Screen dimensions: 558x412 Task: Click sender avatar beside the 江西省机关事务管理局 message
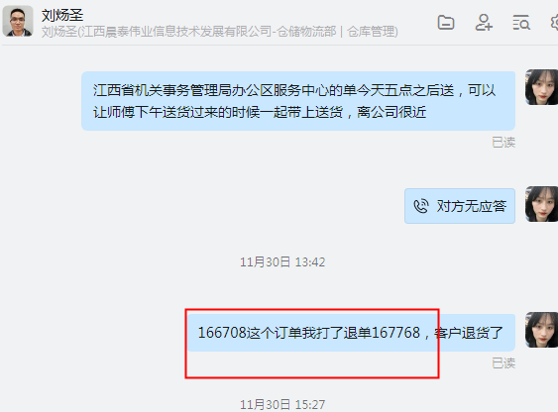[x=541, y=87]
